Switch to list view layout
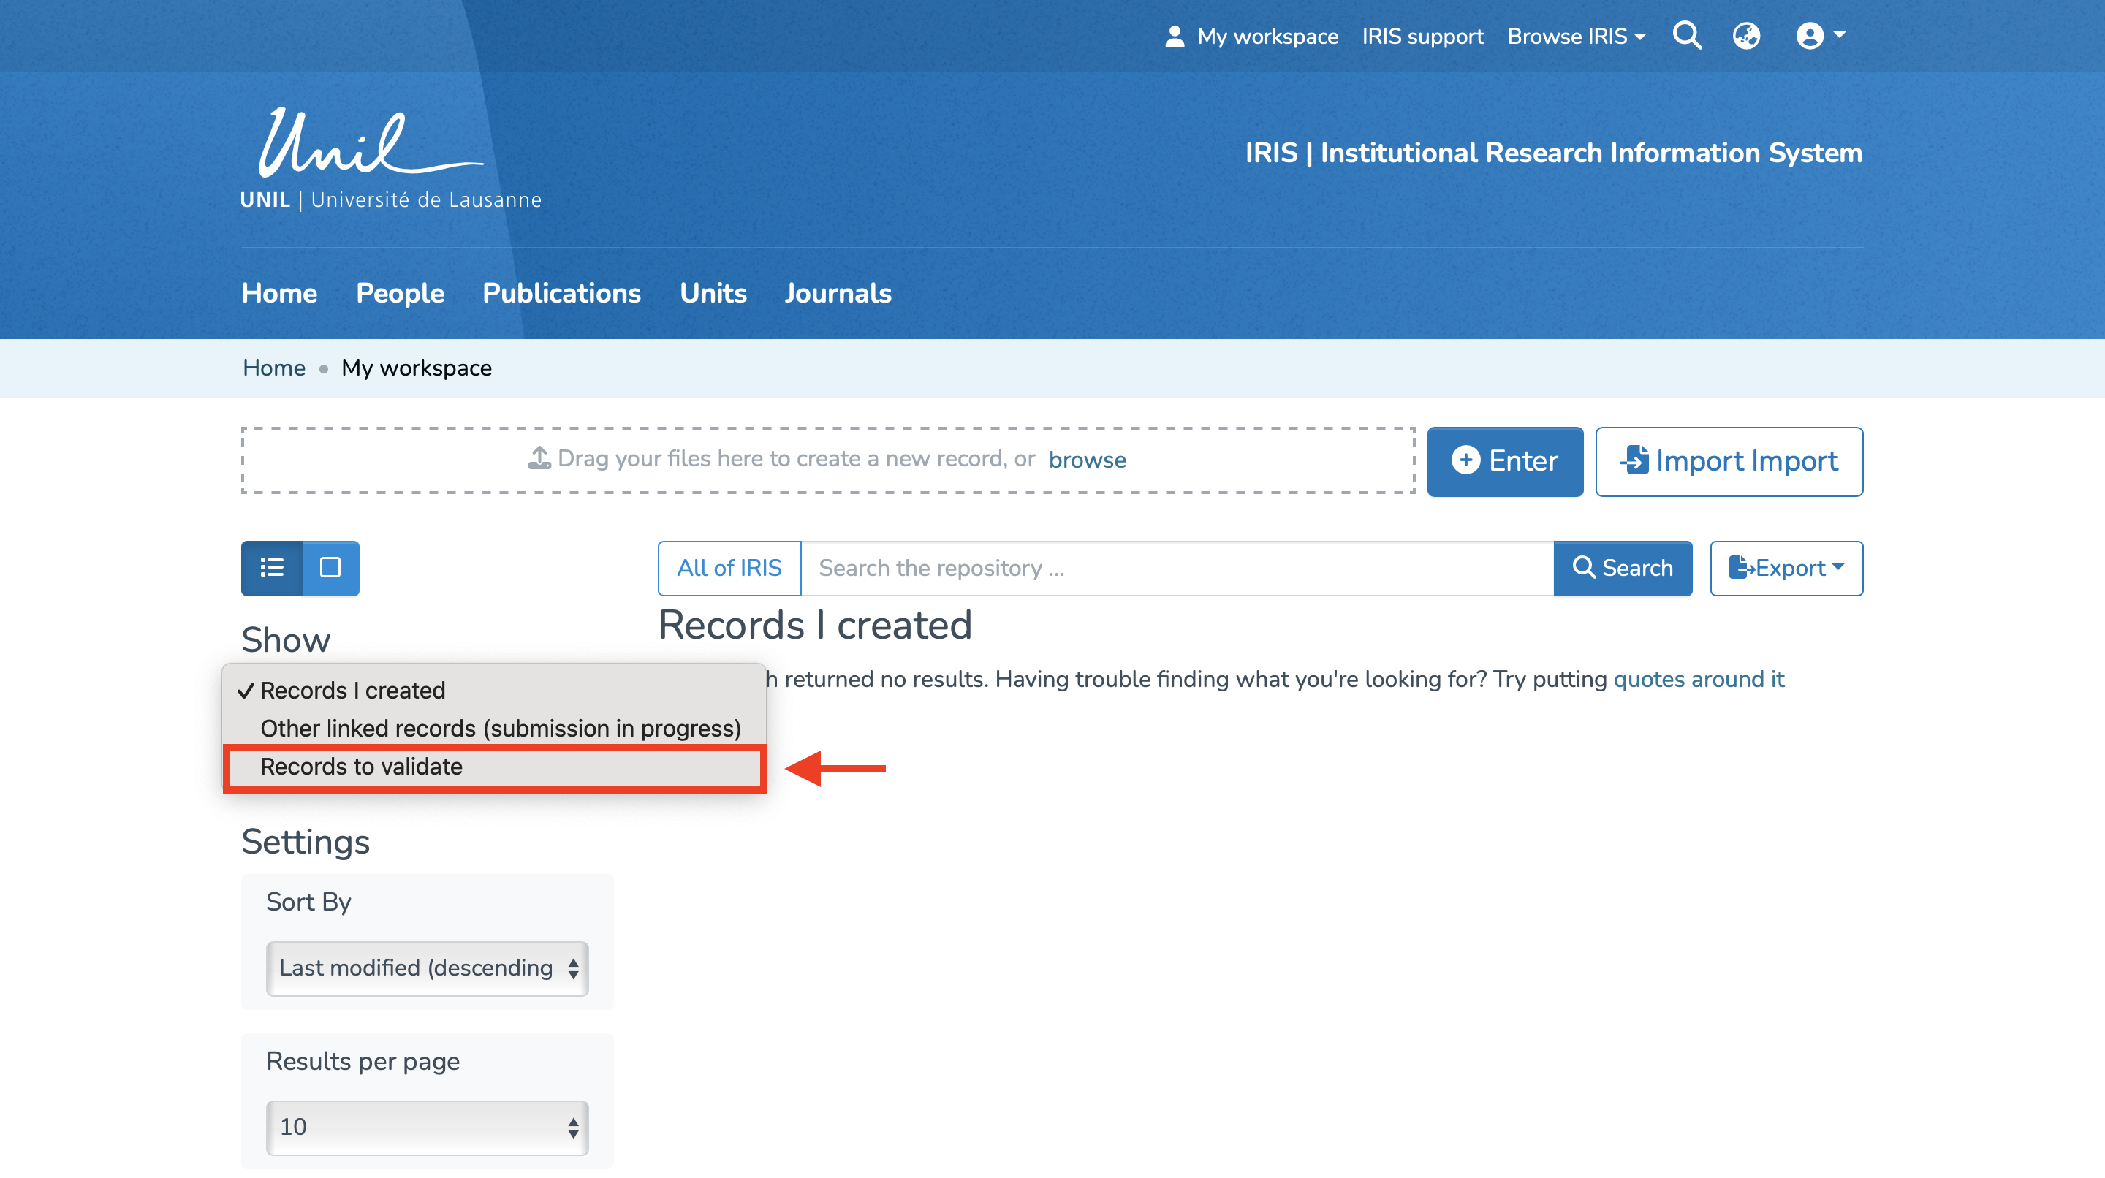Screen dimensions: 2105x1178 click(x=271, y=568)
